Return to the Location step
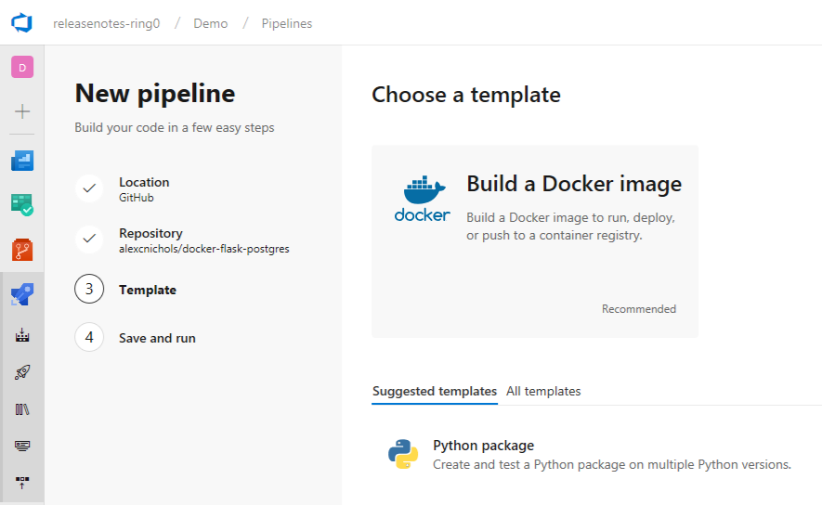The height and width of the screenshot is (505, 822). tap(144, 183)
